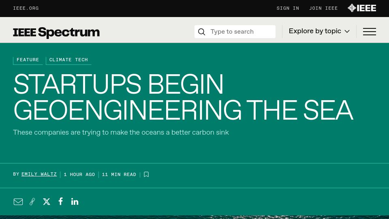This screenshot has height=219, width=389.
Task: Open the IEEE.ORG link
Action: pos(26,9)
